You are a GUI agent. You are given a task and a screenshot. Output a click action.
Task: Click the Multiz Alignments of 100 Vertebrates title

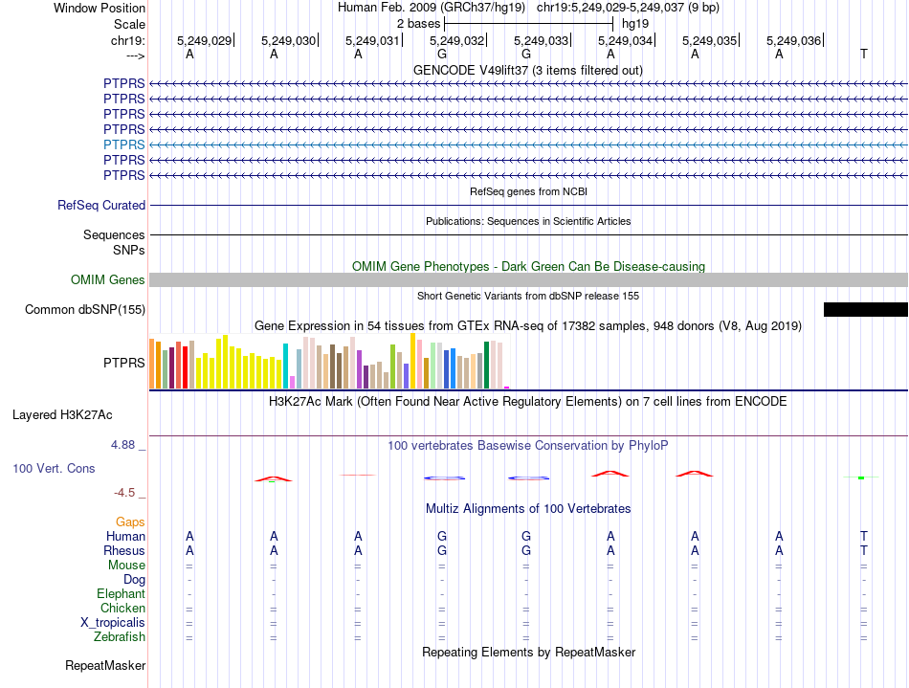528,508
